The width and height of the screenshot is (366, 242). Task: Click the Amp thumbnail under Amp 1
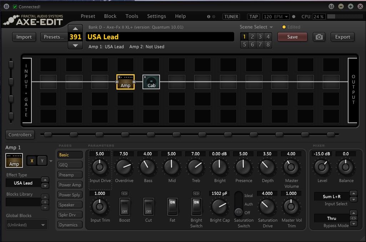coord(14,160)
